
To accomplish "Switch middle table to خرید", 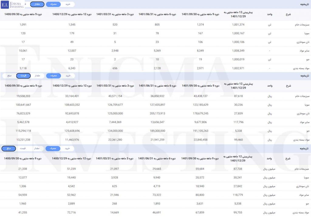I will tap(68, 76).
